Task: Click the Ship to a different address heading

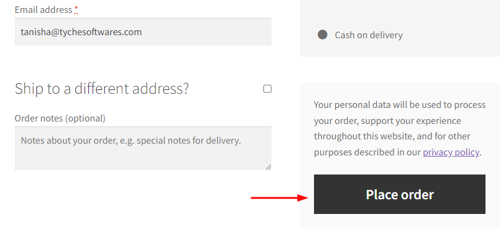Action: point(102,89)
